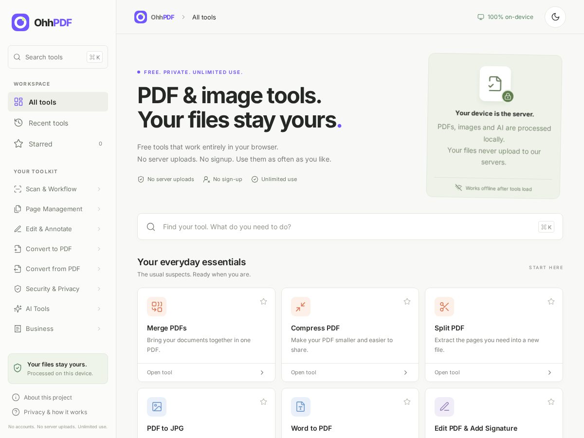Click the Scan & Workflow scan icon
The height and width of the screenshot is (438, 584).
pyautogui.click(x=18, y=189)
